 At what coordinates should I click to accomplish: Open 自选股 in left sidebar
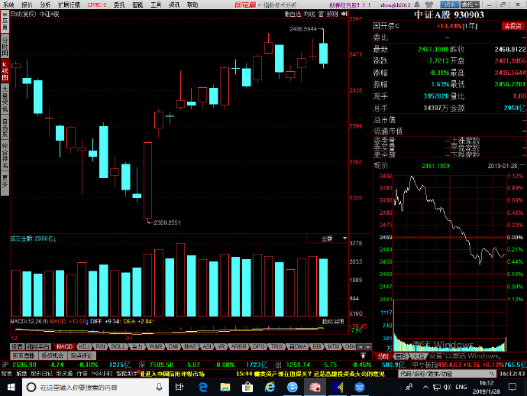[5, 128]
